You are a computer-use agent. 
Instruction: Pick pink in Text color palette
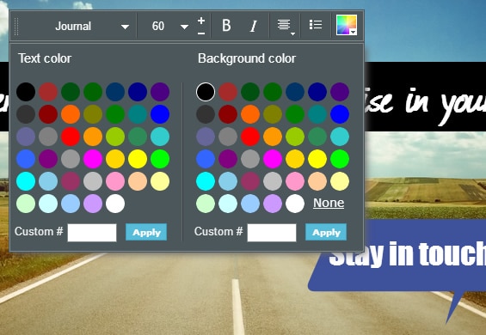click(x=115, y=181)
